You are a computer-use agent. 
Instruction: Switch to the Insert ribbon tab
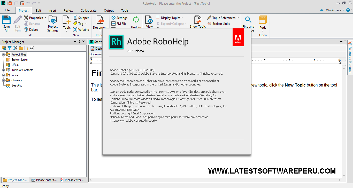[x=52, y=11]
